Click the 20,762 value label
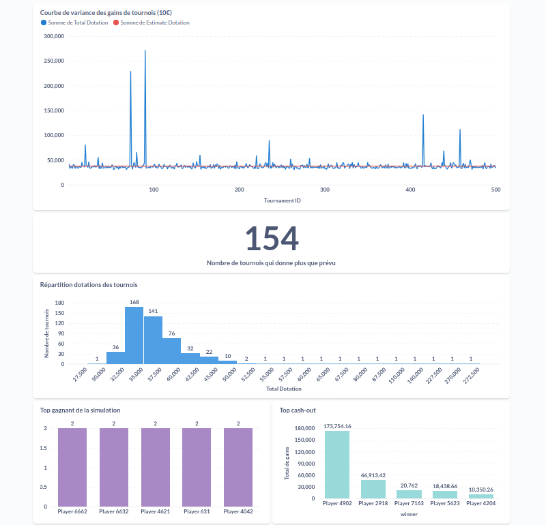This screenshot has width=546, height=525. click(409, 485)
